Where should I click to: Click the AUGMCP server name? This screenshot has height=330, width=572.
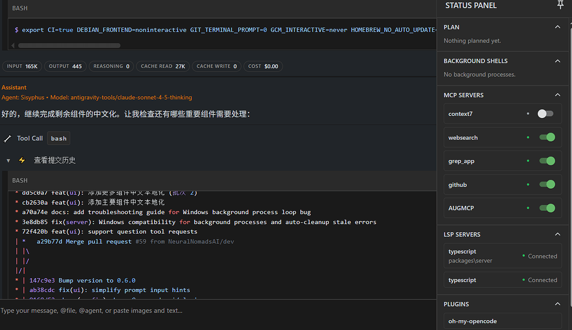click(461, 208)
